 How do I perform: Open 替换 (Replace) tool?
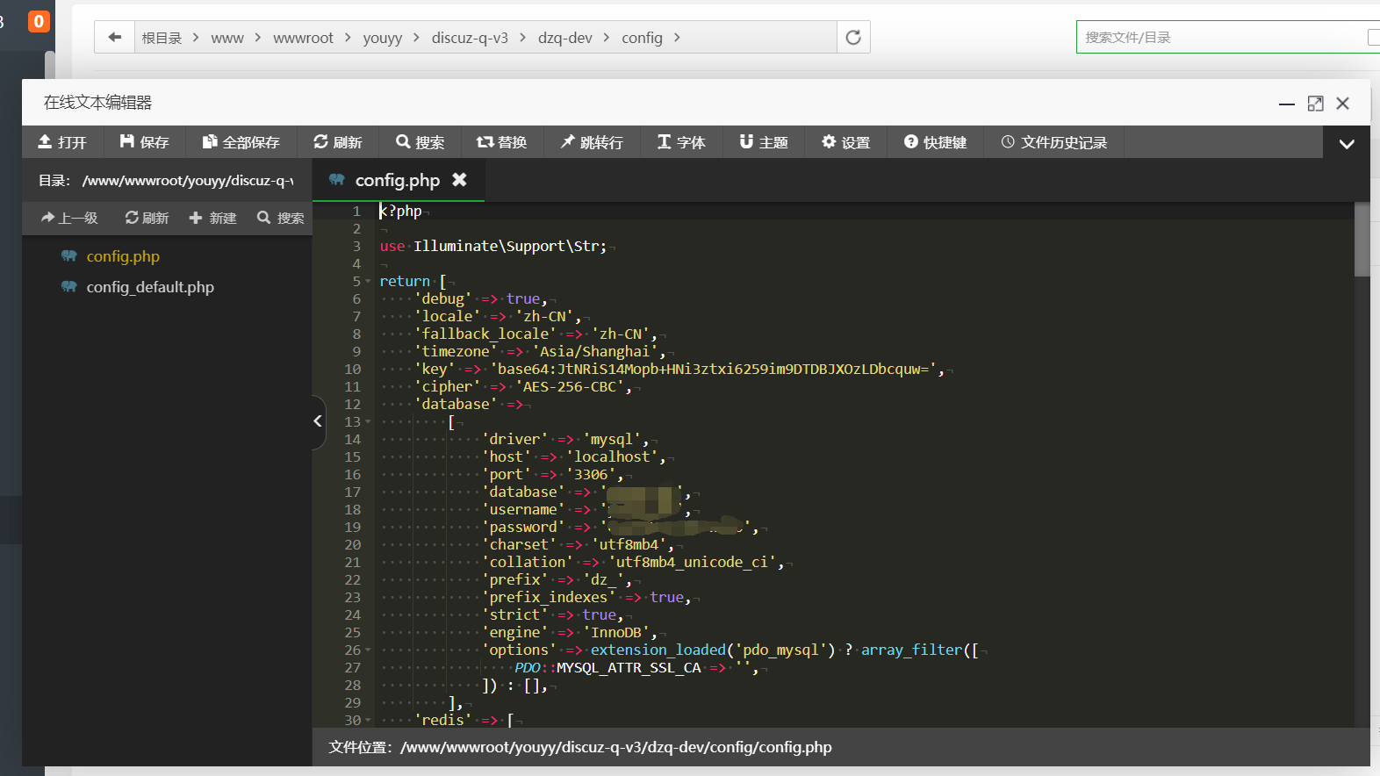tap(502, 142)
